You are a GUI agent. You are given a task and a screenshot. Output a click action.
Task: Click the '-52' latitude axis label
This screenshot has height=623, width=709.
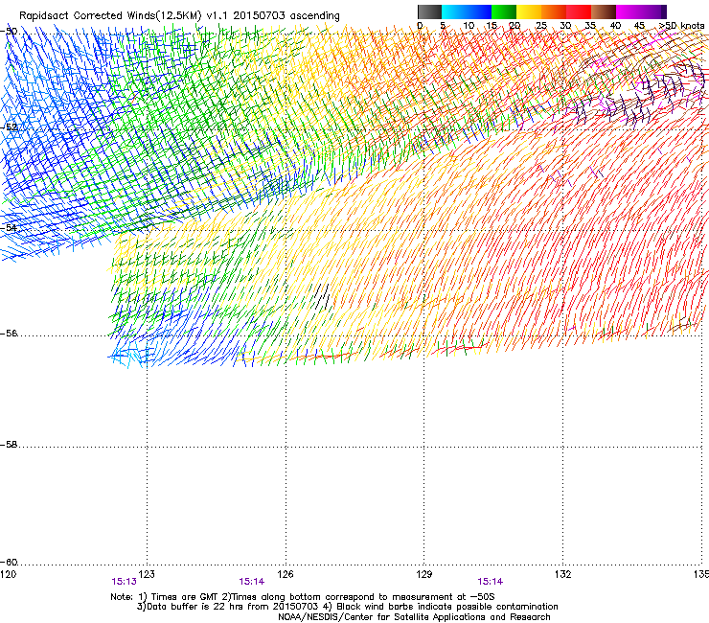click(x=9, y=127)
